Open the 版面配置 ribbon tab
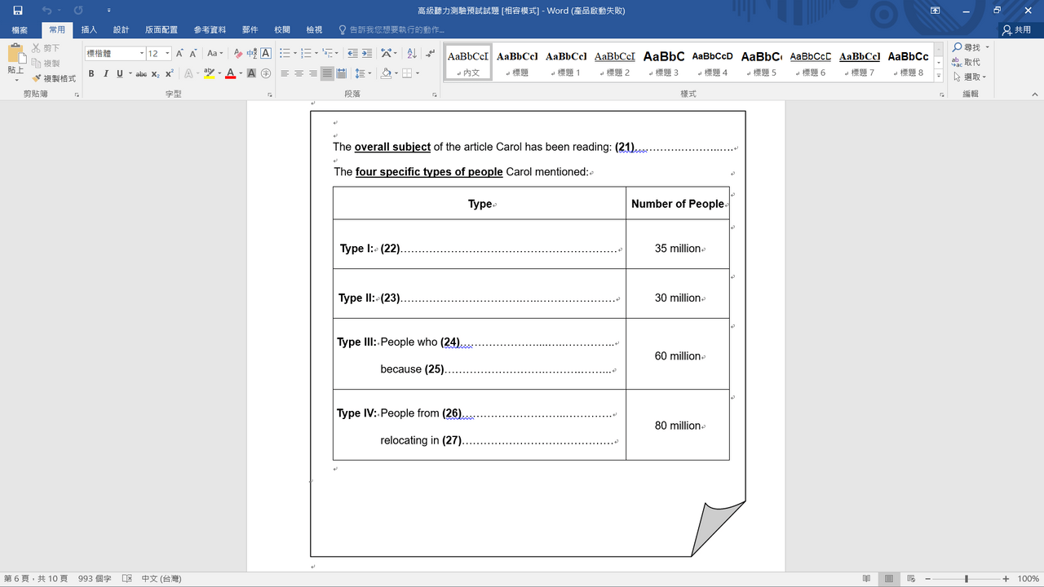The width and height of the screenshot is (1044, 587). [x=161, y=30]
